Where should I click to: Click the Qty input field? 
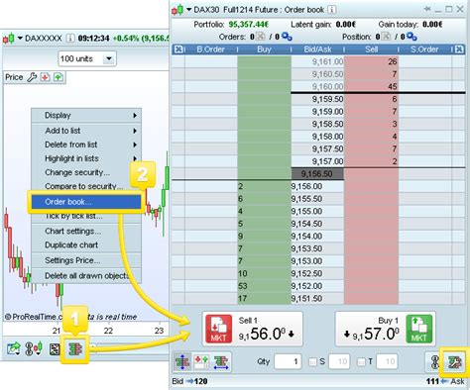pyautogui.click(x=288, y=362)
